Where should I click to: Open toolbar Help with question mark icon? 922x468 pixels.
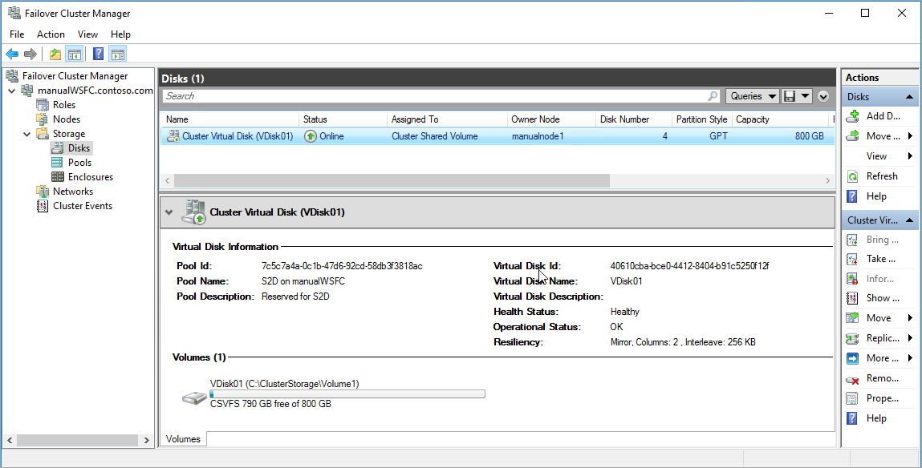[98, 54]
